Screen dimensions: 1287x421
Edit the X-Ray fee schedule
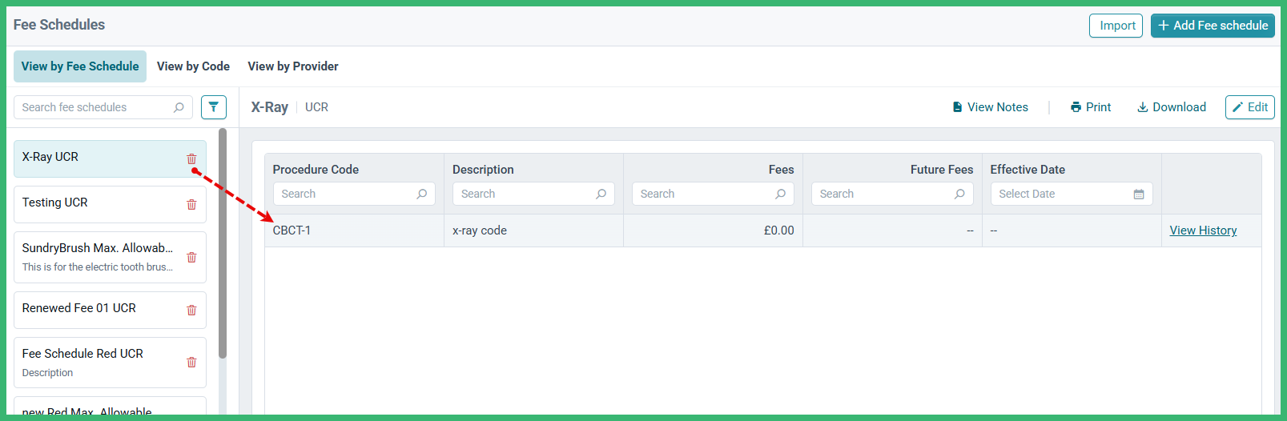pyautogui.click(x=1249, y=107)
